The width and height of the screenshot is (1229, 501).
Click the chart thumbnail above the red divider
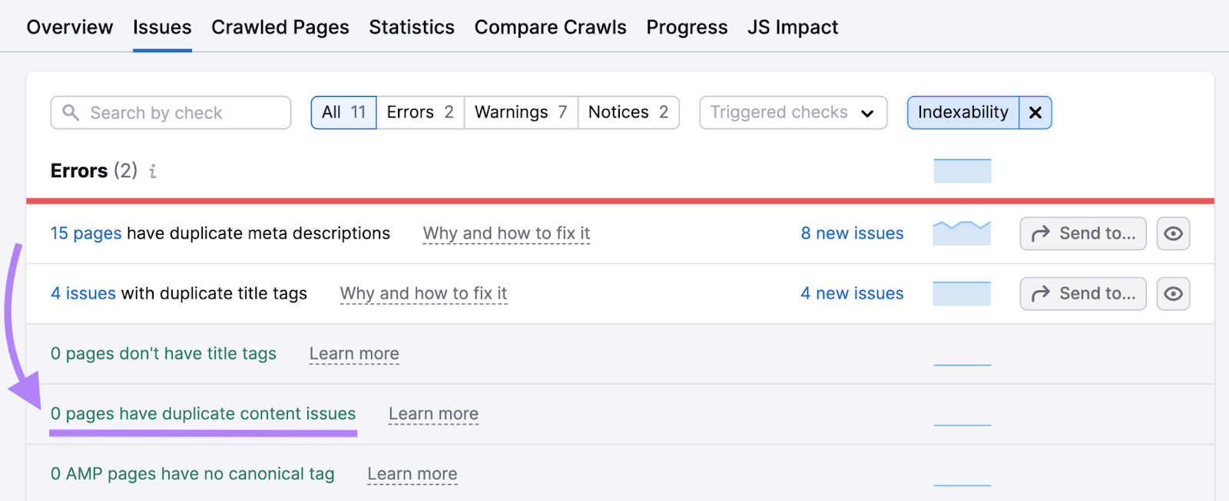pyautogui.click(x=962, y=170)
